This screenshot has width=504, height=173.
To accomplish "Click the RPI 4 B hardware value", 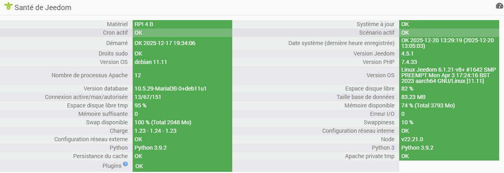I will (144, 24).
